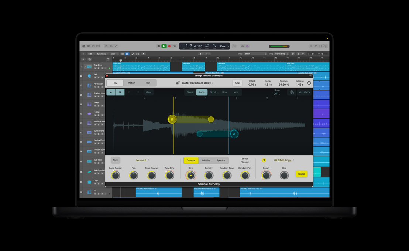Click the motion icon next to the Snap menu
The height and width of the screenshot is (251, 409).
point(291,92)
